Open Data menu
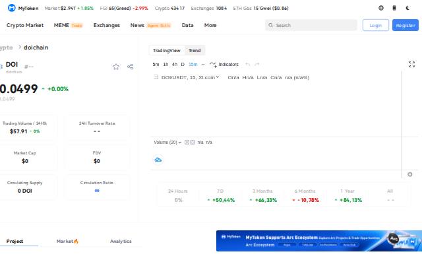The height and width of the screenshot is (264, 422). [x=187, y=25]
